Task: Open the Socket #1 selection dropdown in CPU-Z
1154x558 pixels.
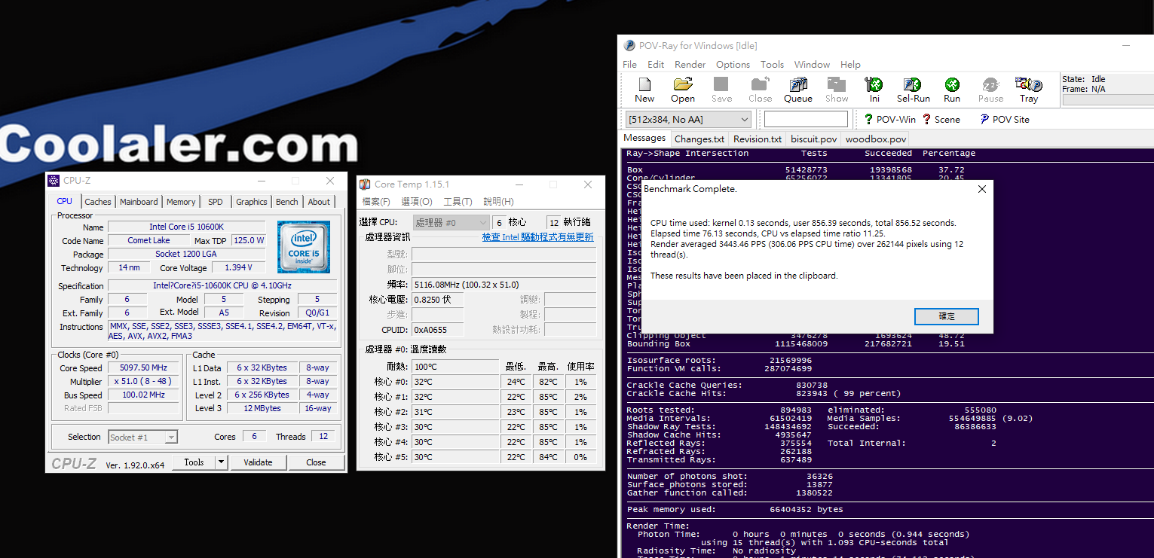Action: point(143,437)
